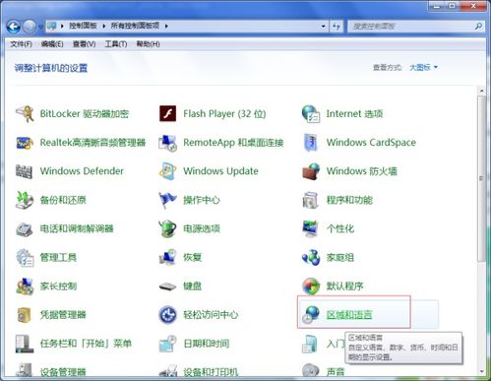Click the vertical scrollbar up arrow
The width and height of the screenshot is (491, 381).
pyautogui.click(x=481, y=91)
